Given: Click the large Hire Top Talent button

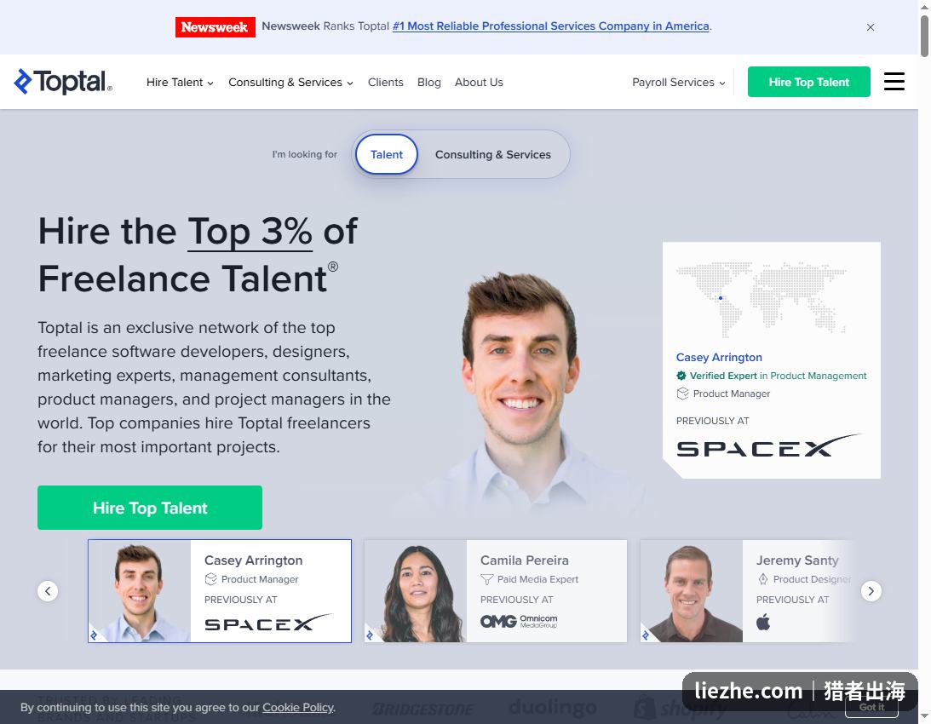Looking at the screenshot, I should (x=150, y=508).
